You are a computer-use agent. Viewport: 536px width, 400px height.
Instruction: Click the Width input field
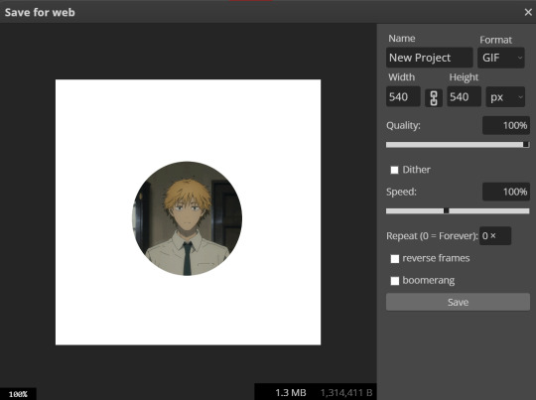pos(403,96)
